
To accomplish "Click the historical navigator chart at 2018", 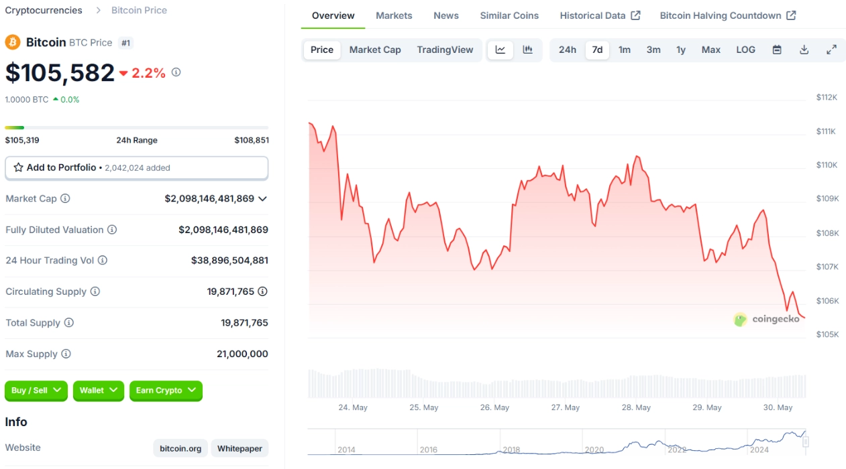I will coord(511,450).
